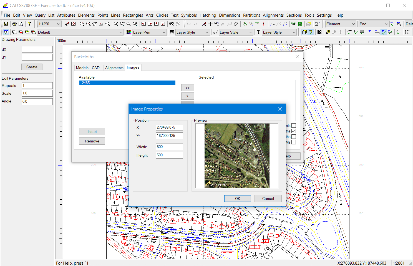Image resolution: width=413 pixels, height=266 pixels.
Task: Click the Insert button in Backcloths
Action: click(x=92, y=132)
